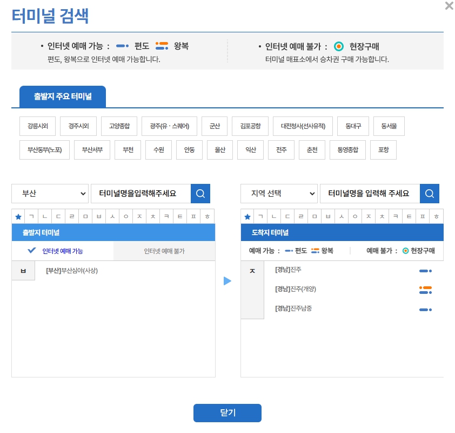
Task: Select the star favorites filter in destination panel
Action: pyautogui.click(x=247, y=216)
